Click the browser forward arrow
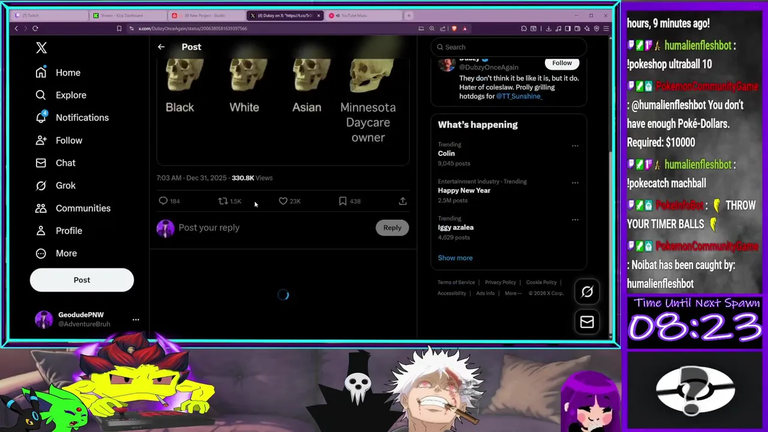Image resolution: width=768 pixels, height=432 pixels. [x=25, y=28]
